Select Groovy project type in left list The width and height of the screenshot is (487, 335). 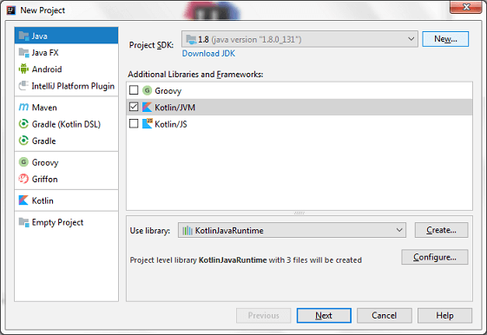click(x=66, y=162)
